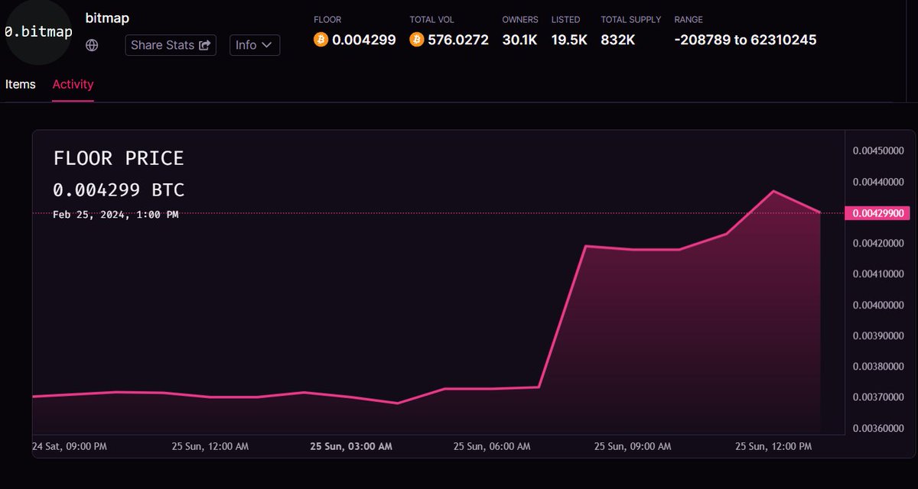Image resolution: width=918 pixels, height=489 pixels.
Task: Click the LISTED stat label
Action: pyautogui.click(x=566, y=20)
